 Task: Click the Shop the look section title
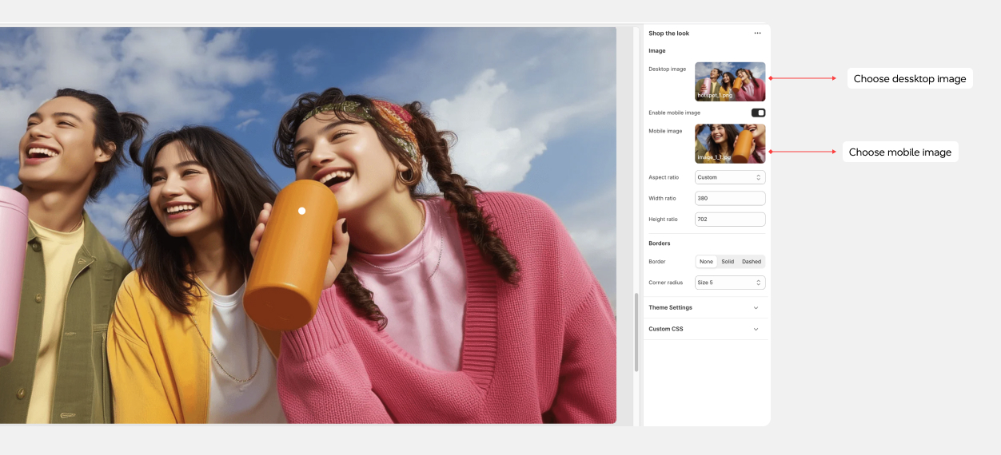point(668,34)
